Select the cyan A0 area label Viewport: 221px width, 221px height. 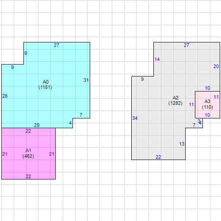pos(46,82)
